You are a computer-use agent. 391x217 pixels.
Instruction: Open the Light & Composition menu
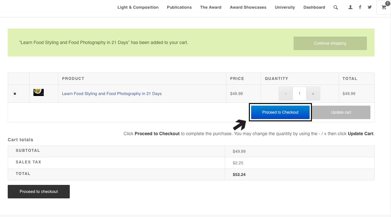(x=138, y=7)
